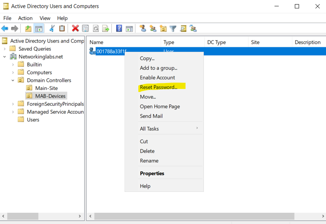
Task: Toggle the console tree pane icon
Action: click(x=39, y=29)
